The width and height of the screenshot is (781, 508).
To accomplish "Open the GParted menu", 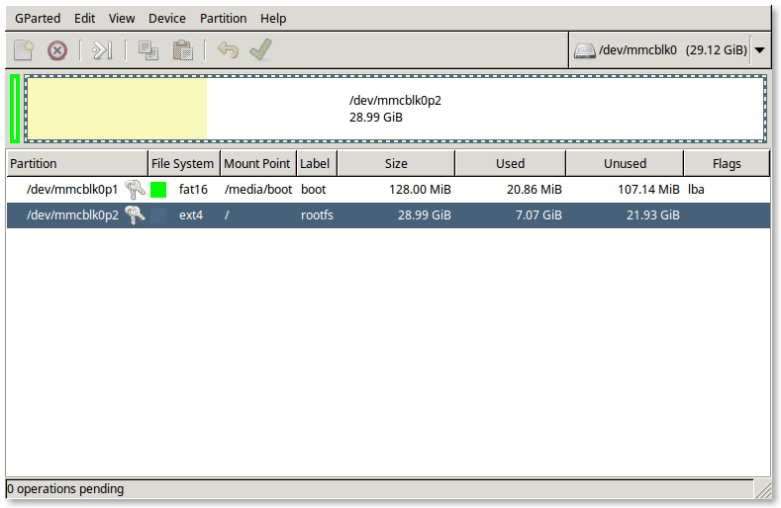I will (38, 19).
